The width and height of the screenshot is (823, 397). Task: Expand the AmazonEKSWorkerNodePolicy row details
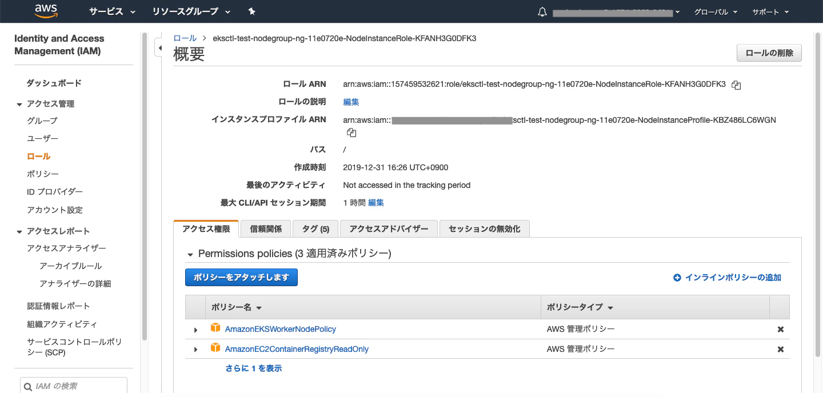click(x=195, y=329)
